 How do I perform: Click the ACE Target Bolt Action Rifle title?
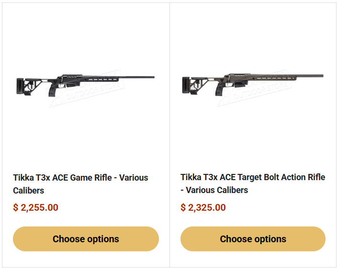(x=252, y=177)
